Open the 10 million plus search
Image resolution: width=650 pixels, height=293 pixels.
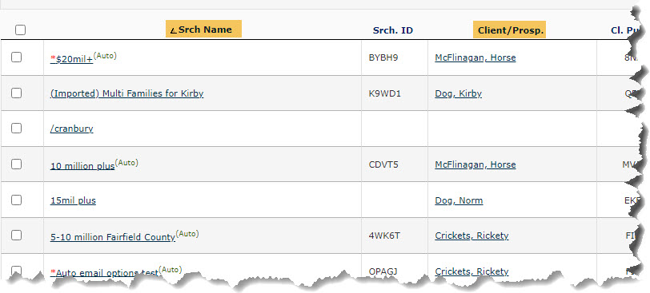click(82, 166)
